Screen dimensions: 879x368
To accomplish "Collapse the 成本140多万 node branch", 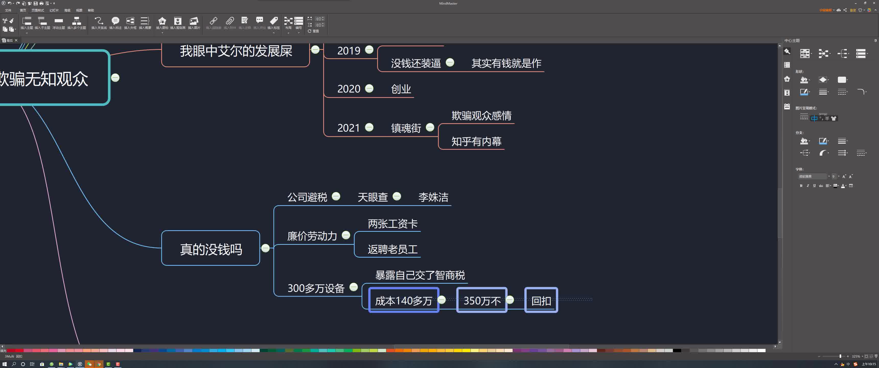I will (x=442, y=300).
